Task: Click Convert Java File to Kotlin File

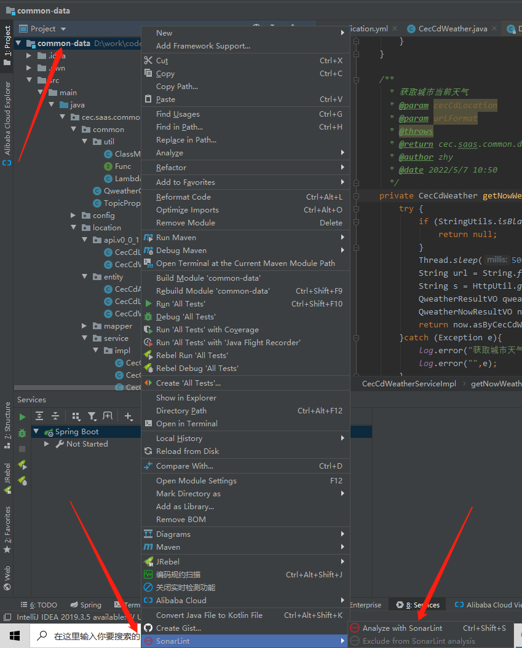Action: (x=246, y=615)
